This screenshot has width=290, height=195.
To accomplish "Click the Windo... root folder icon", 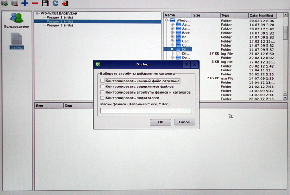I will 173,20.
